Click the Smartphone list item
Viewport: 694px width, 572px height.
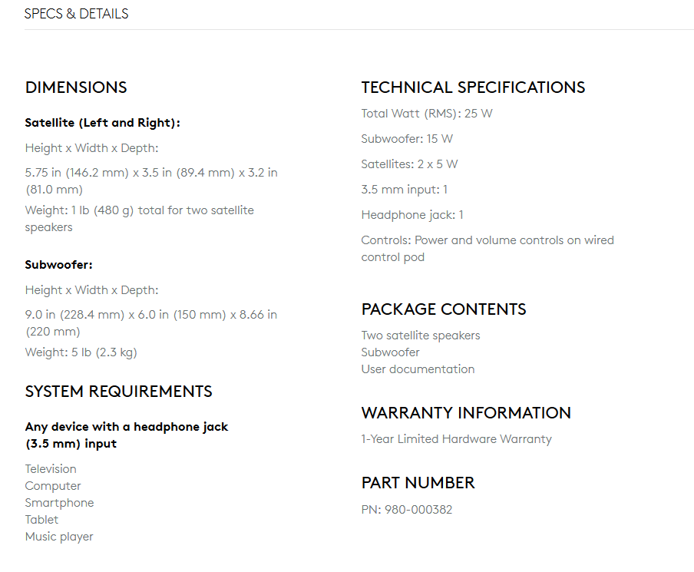coord(59,503)
